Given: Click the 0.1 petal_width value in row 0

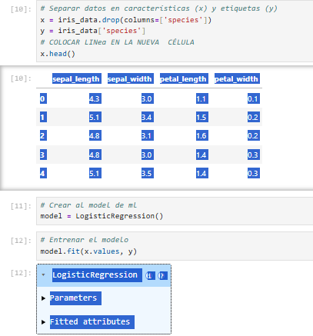Looking at the screenshot, I should click(254, 98).
